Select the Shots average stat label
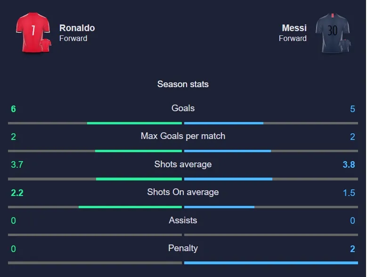Image resolution: width=367 pixels, height=277 pixels. coord(183,164)
